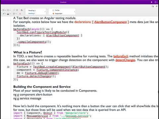This screenshot has height=119, width=159.
Task: Click the red 'detectChanges' word
Action: (125, 60)
